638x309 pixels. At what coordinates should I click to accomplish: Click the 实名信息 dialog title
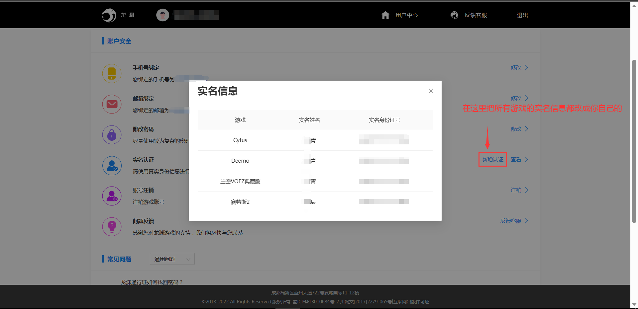coord(218,91)
